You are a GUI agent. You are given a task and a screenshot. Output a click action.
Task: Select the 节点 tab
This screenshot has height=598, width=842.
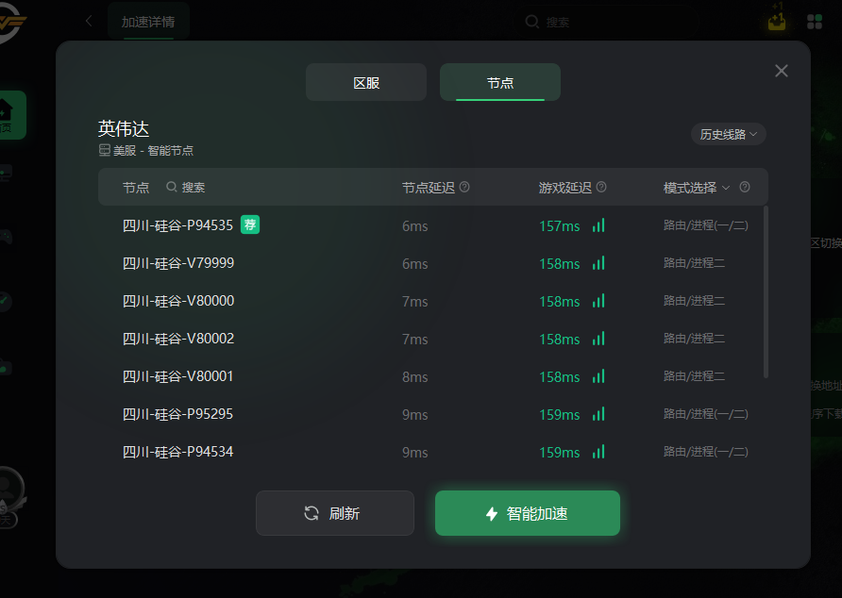500,82
